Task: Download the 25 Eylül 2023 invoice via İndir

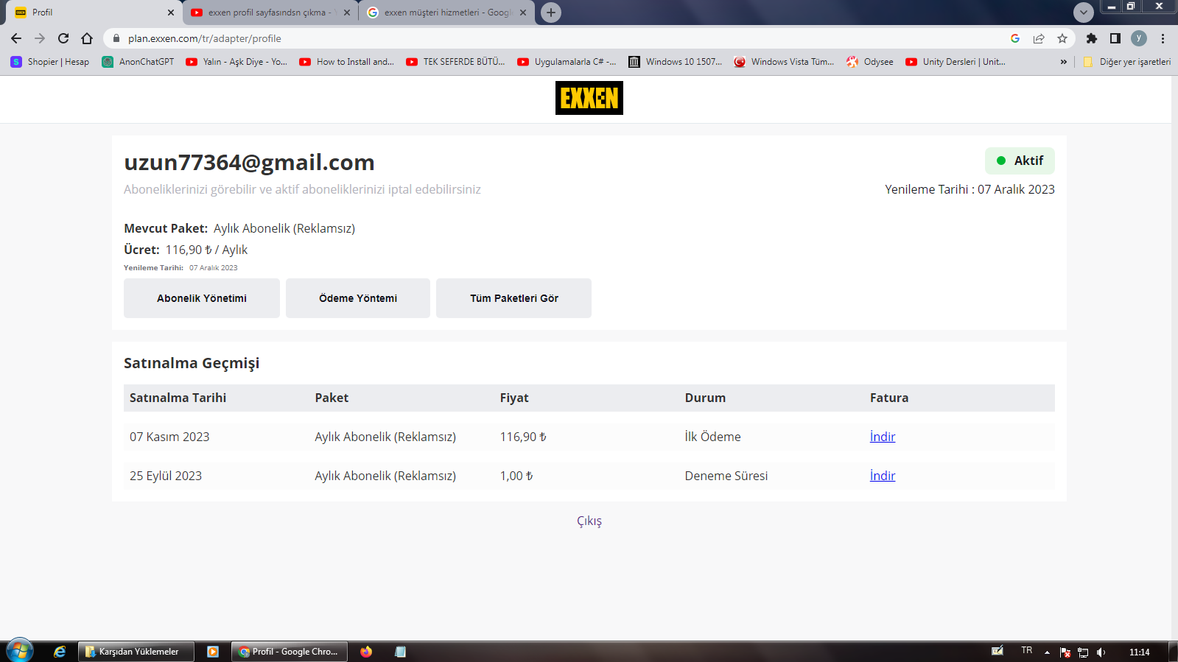Action: (x=883, y=476)
